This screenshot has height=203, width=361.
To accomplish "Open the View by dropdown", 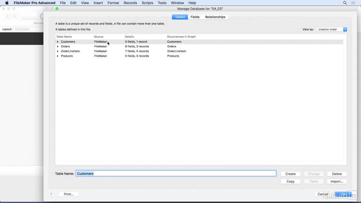I will click(332, 29).
